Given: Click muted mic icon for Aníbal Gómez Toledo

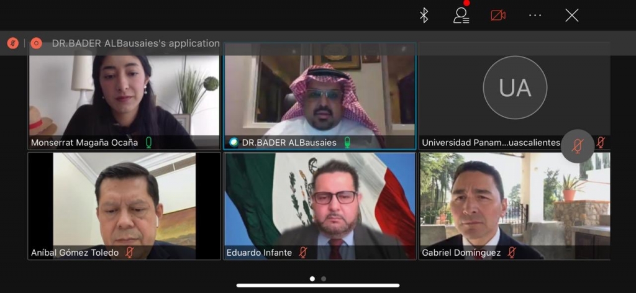Looking at the screenshot, I should (130, 253).
